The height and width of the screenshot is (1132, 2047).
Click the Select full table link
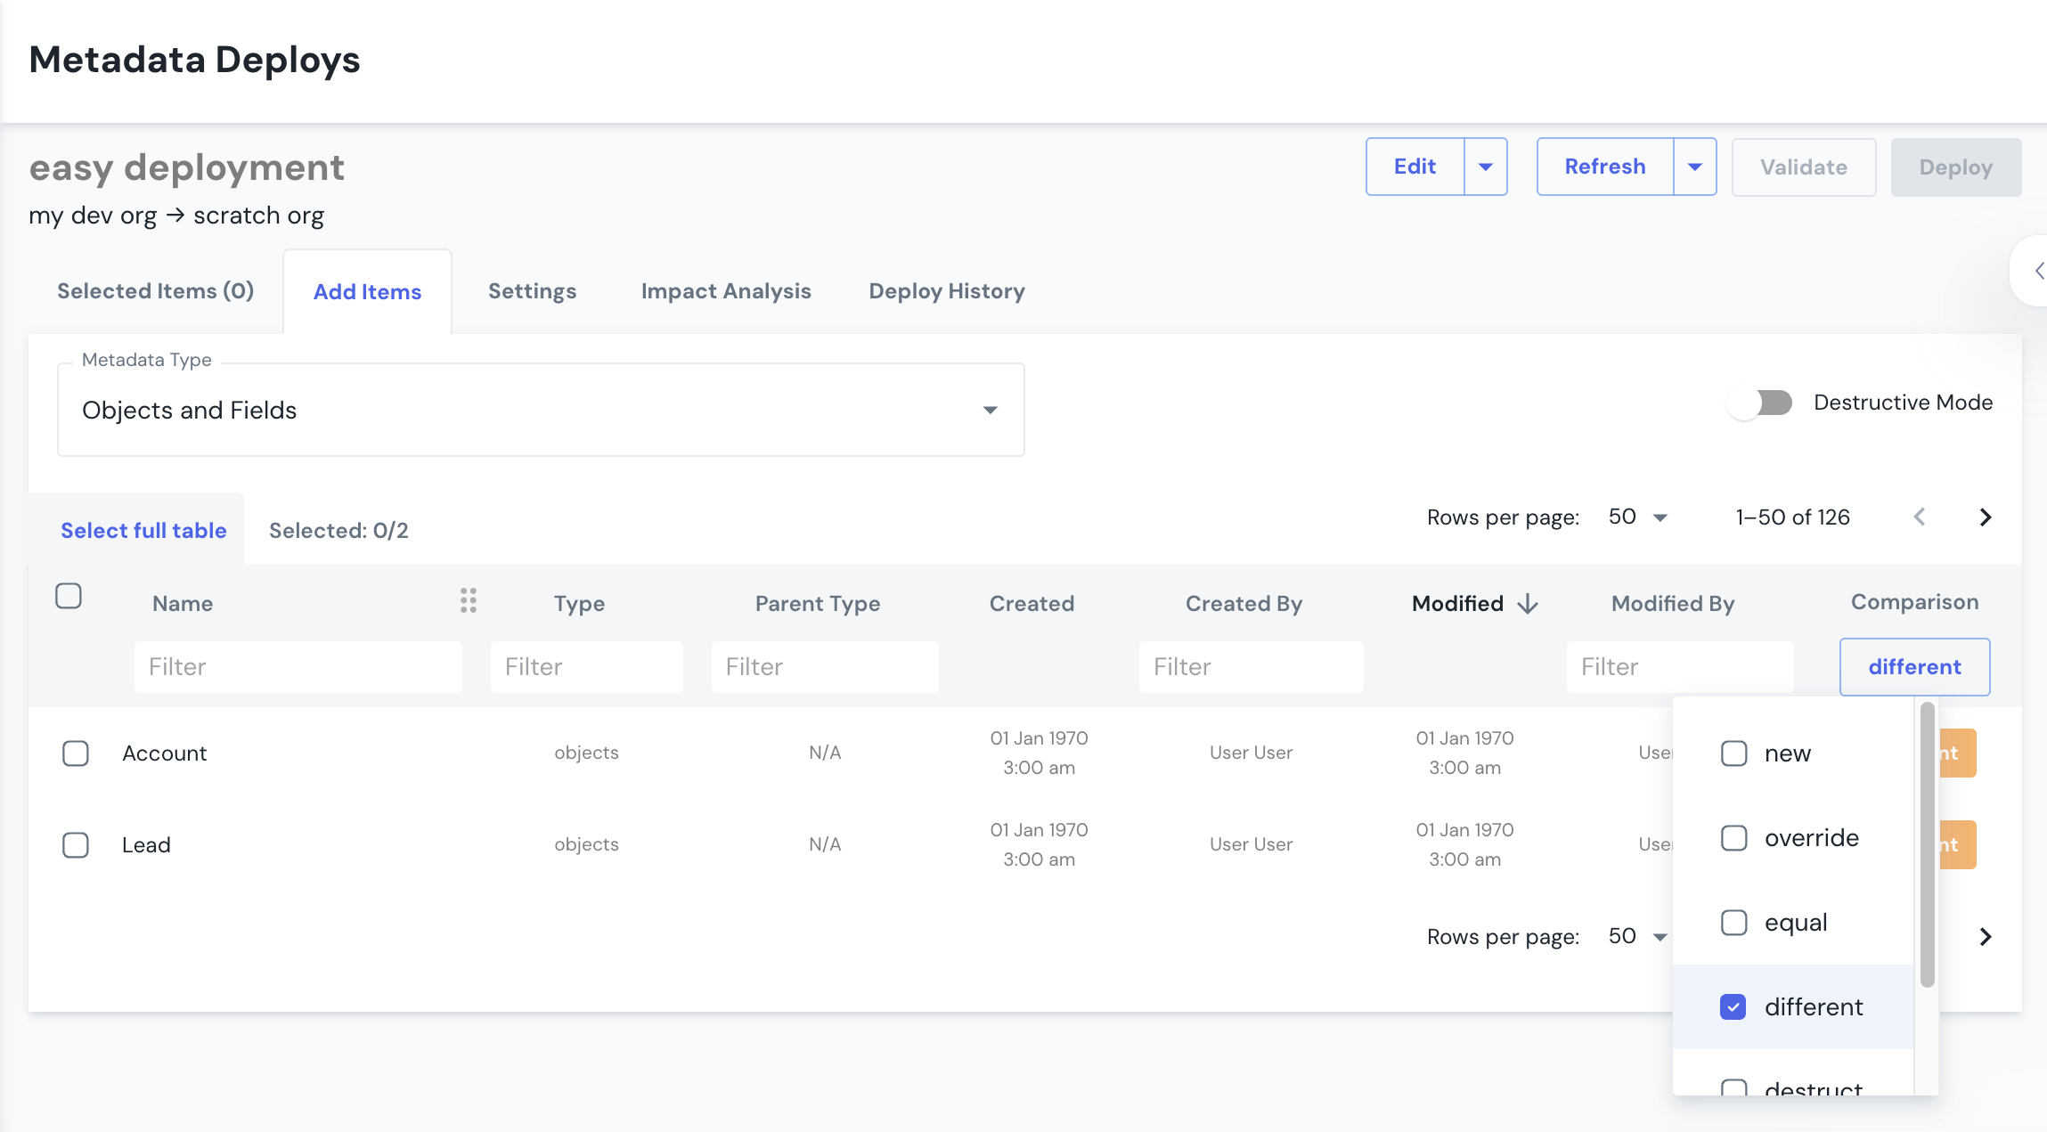pyautogui.click(x=143, y=530)
